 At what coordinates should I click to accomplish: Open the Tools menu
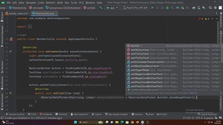[74, 2]
